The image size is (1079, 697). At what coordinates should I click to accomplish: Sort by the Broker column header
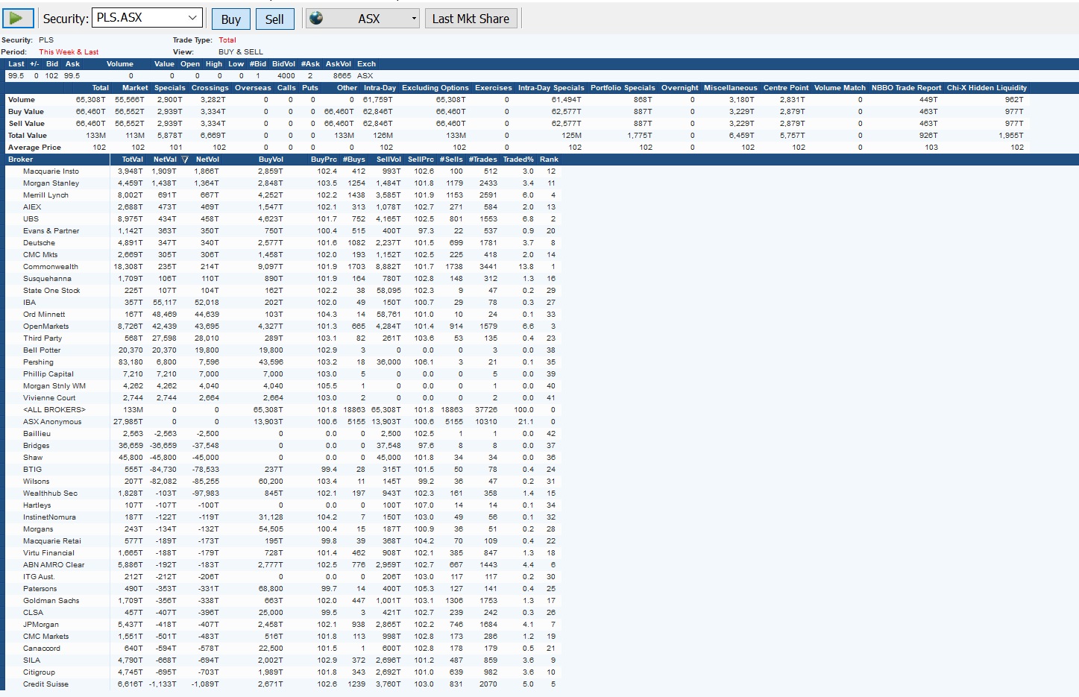click(x=21, y=160)
